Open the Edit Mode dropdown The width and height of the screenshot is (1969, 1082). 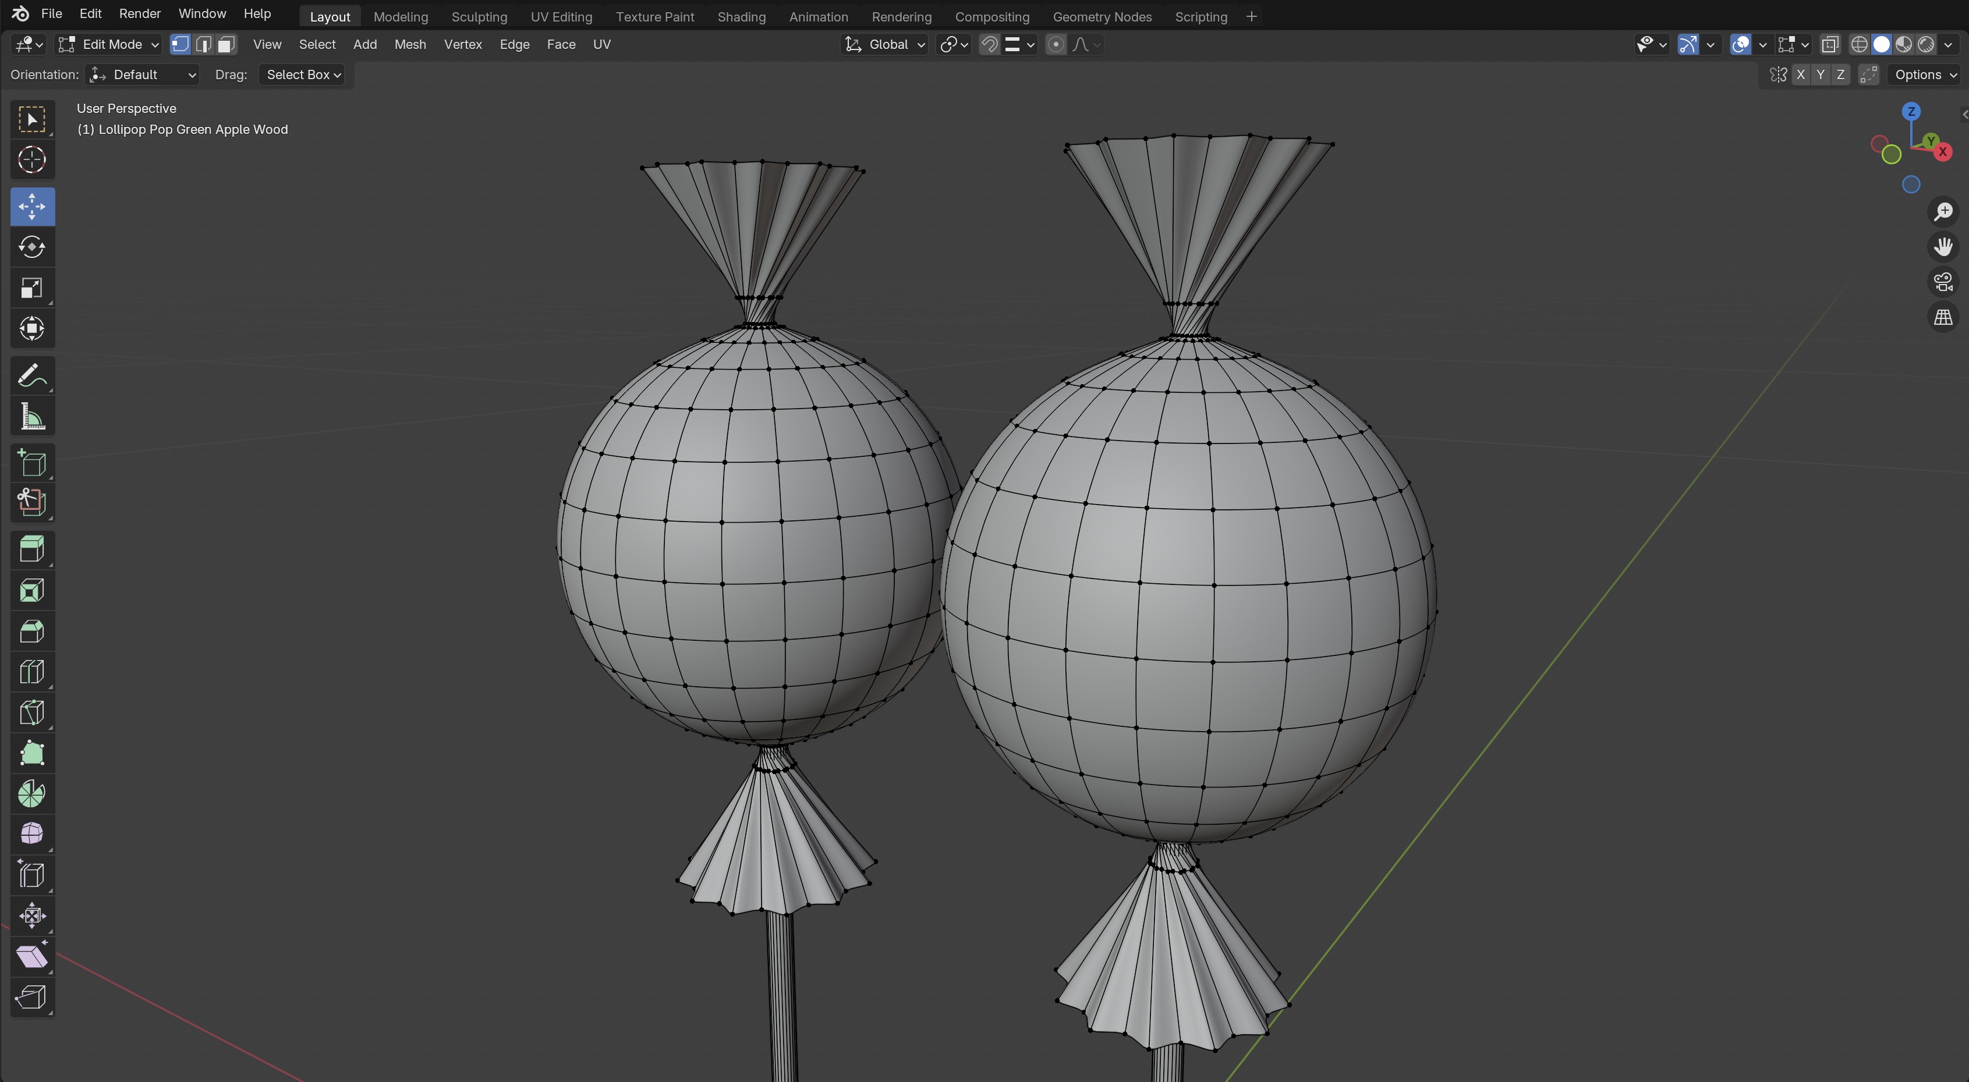(109, 44)
